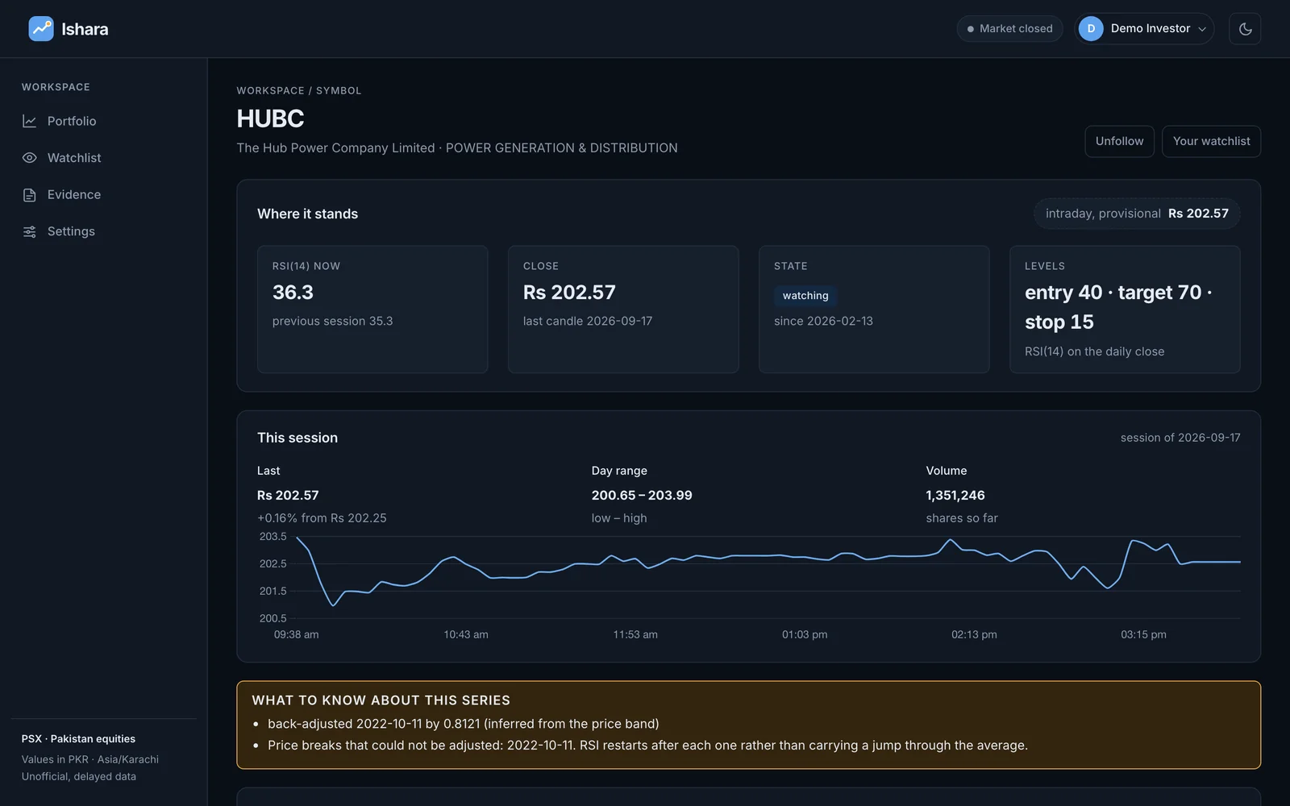
Task: Click the Volume figure 1,351,246
Action: (x=955, y=496)
